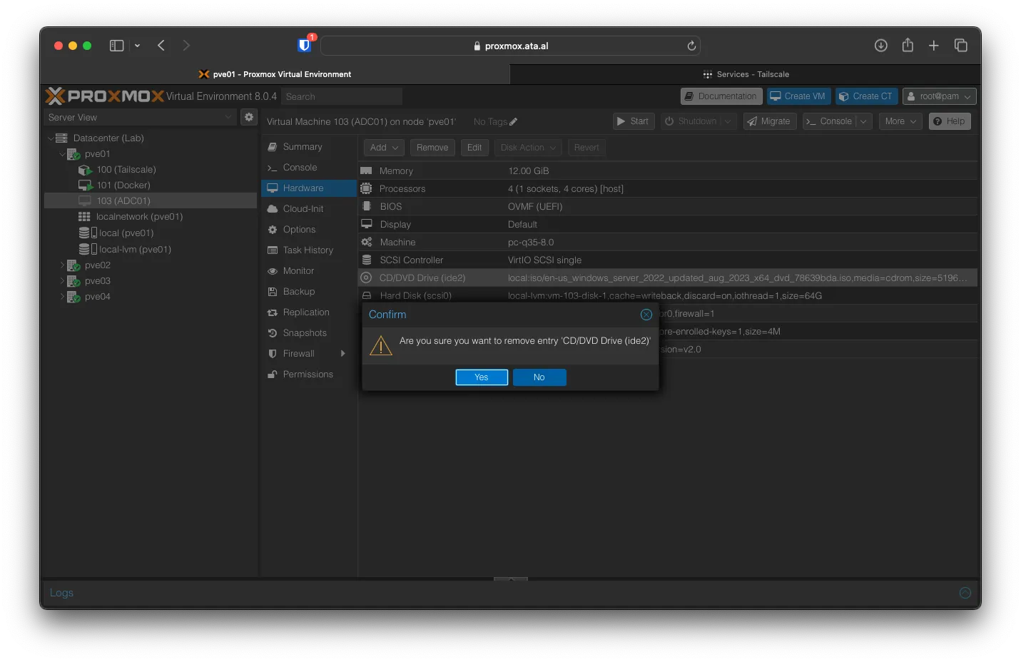
Task: Open Help button
Action: tap(950, 121)
